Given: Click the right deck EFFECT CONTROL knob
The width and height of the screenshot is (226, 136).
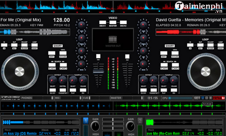Looking at the screenshot, I should (154, 80).
